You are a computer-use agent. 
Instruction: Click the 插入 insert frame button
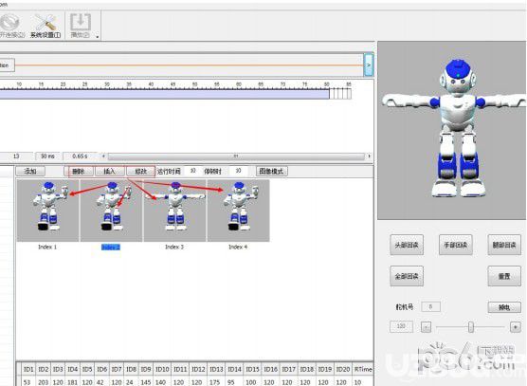point(110,171)
